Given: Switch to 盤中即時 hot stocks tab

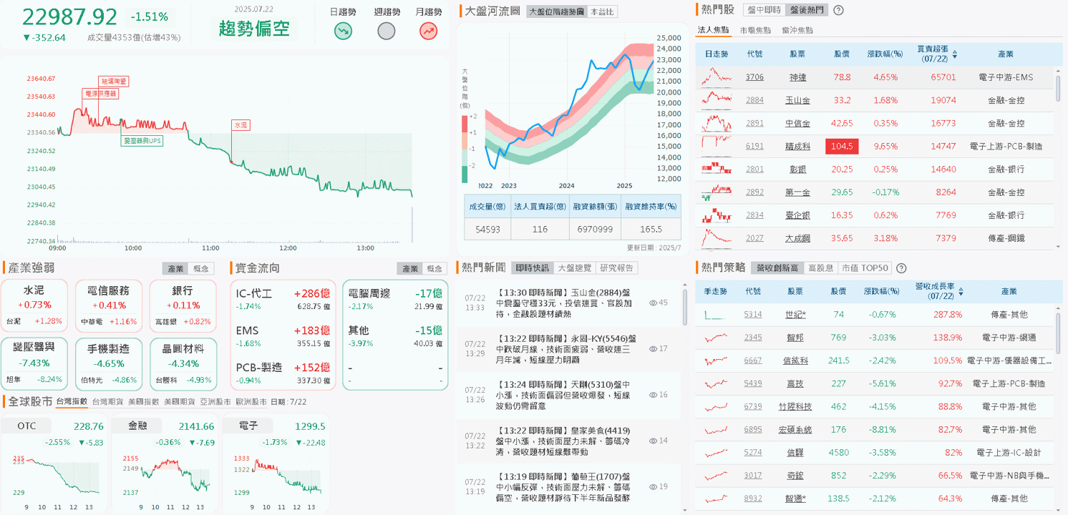Looking at the screenshot, I should 763,10.
